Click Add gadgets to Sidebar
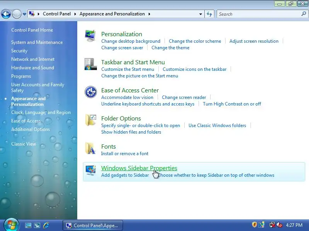 [x=125, y=175]
